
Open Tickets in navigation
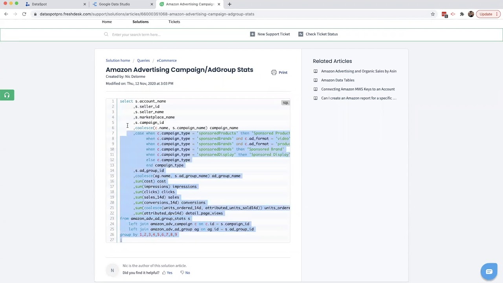point(174,22)
